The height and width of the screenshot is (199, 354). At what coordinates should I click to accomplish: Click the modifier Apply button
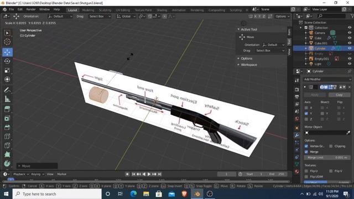(x=315, y=95)
